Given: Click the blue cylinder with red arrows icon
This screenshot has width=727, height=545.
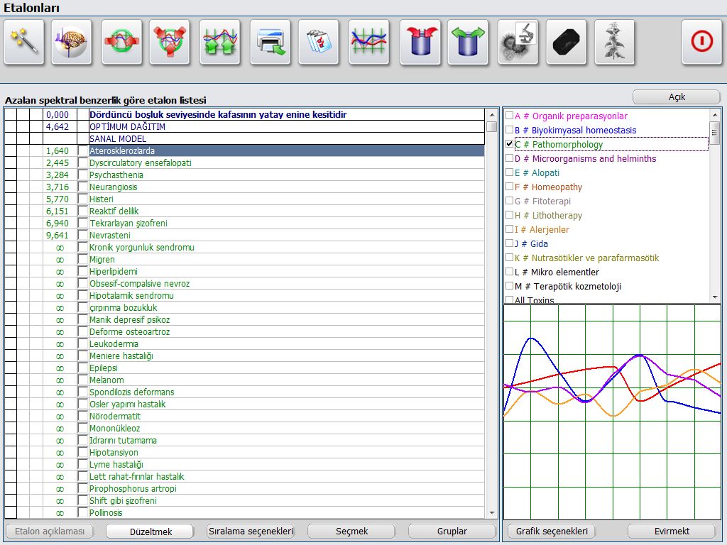Looking at the screenshot, I should click(x=420, y=42).
